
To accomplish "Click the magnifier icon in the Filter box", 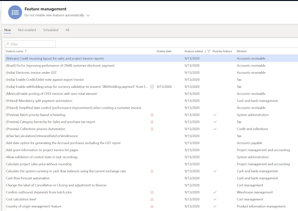I will pyautogui.click(x=7, y=44).
